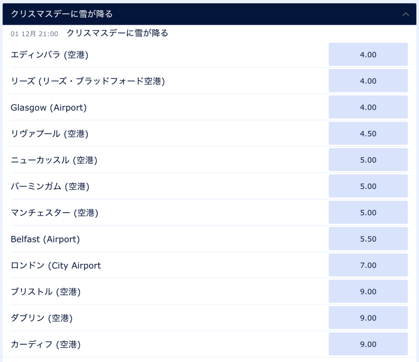Image resolution: width=419 pixels, height=362 pixels.
Task: Bet on ブリストル (空港) at 9.00
Action: pos(368,291)
